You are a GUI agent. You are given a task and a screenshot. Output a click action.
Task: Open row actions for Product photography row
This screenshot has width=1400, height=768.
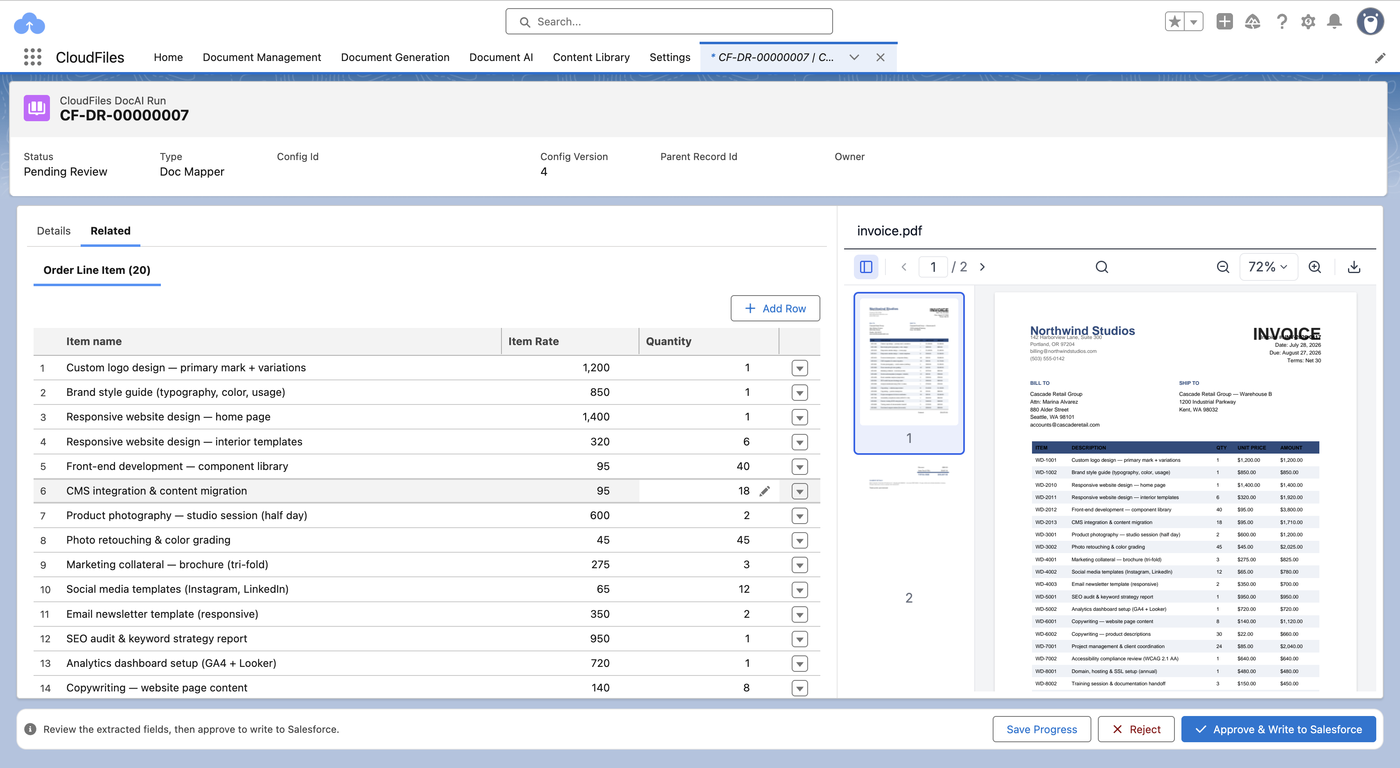[x=799, y=515]
